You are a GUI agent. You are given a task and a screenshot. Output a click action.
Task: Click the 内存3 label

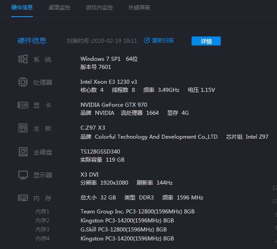click(x=42, y=230)
